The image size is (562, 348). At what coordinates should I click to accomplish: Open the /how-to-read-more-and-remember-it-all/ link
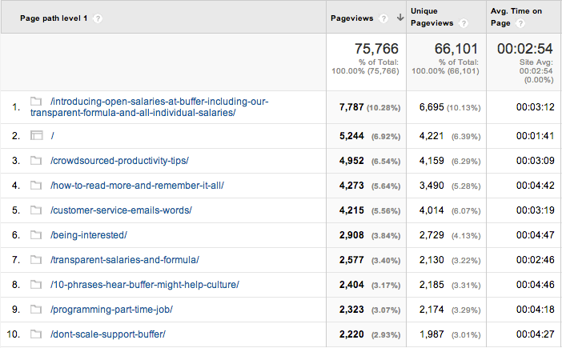coord(137,186)
